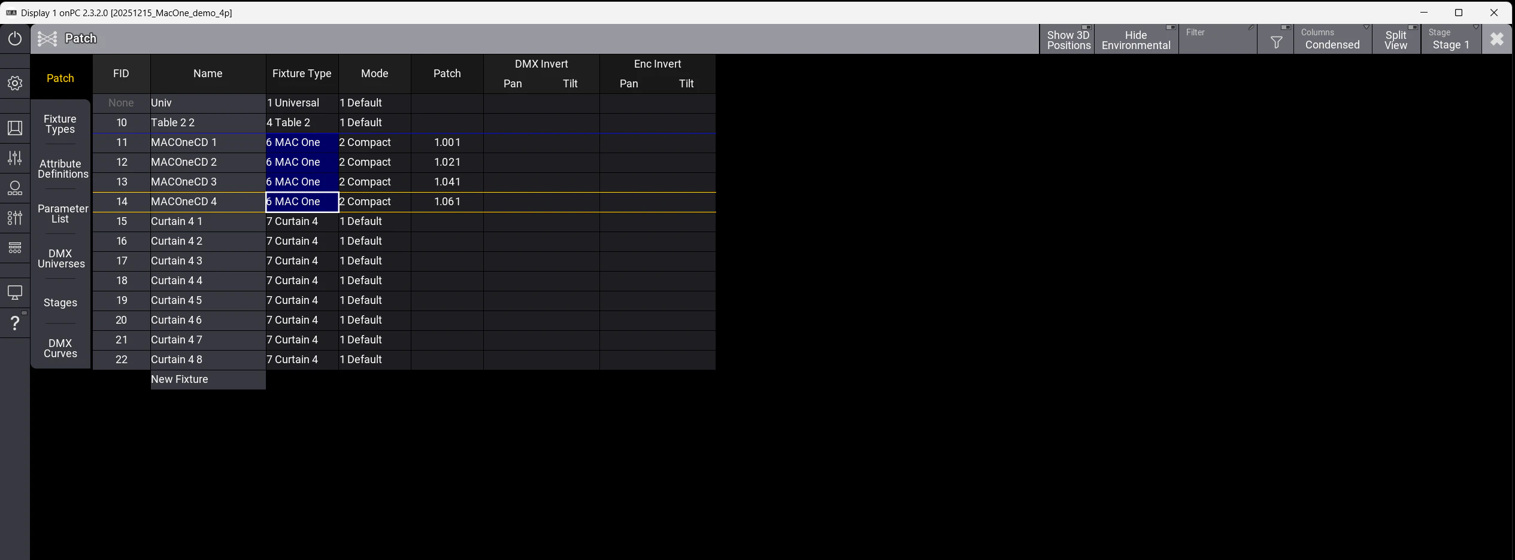
Task: Open the fader/encoder sidebar icon
Action: (15, 158)
